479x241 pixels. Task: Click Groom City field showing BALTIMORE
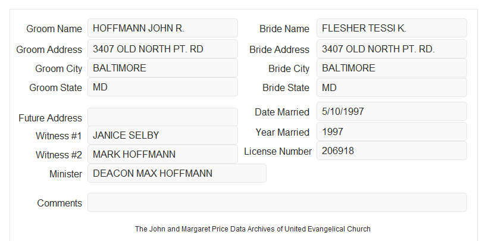click(x=162, y=68)
